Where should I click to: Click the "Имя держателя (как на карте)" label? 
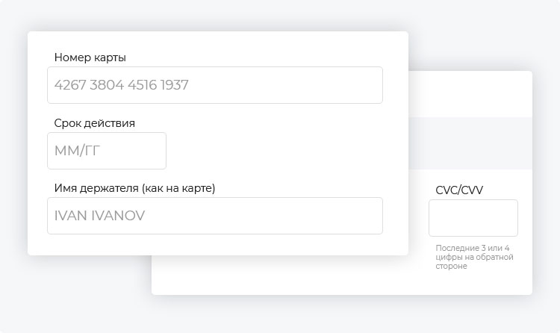(x=134, y=188)
